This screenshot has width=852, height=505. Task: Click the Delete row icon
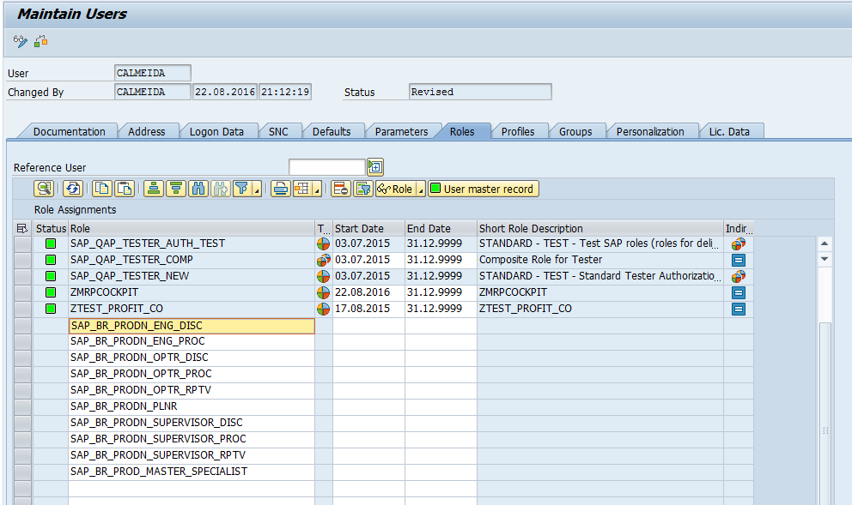pyautogui.click(x=341, y=189)
